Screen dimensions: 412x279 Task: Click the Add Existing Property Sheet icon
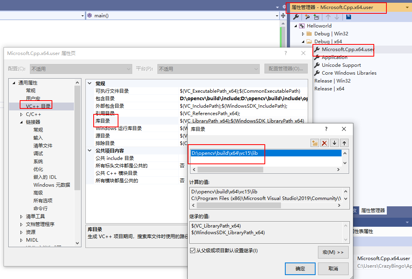tap(317, 17)
